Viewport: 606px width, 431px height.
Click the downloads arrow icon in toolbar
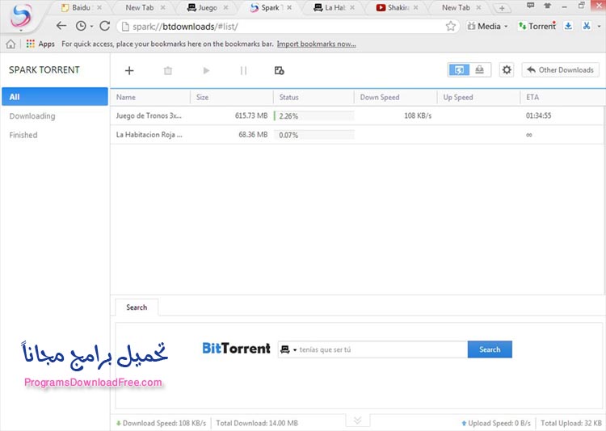tap(568, 26)
